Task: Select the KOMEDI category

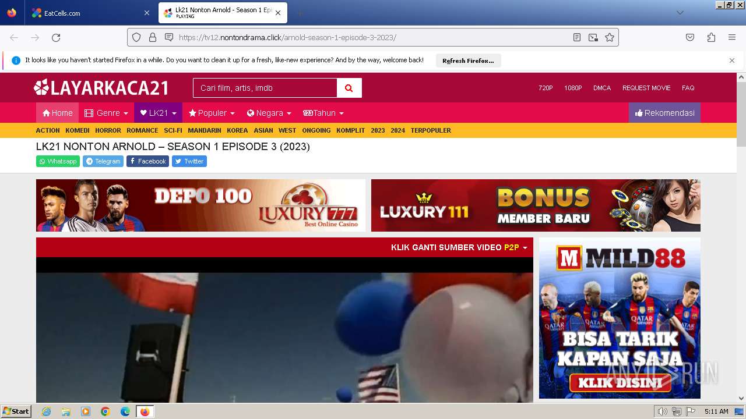Action: pos(78,130)
